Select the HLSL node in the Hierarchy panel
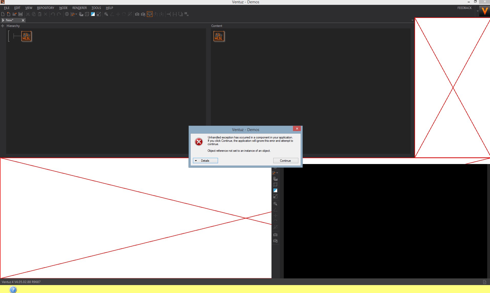The image size is (490, 293). click(26, 36)
